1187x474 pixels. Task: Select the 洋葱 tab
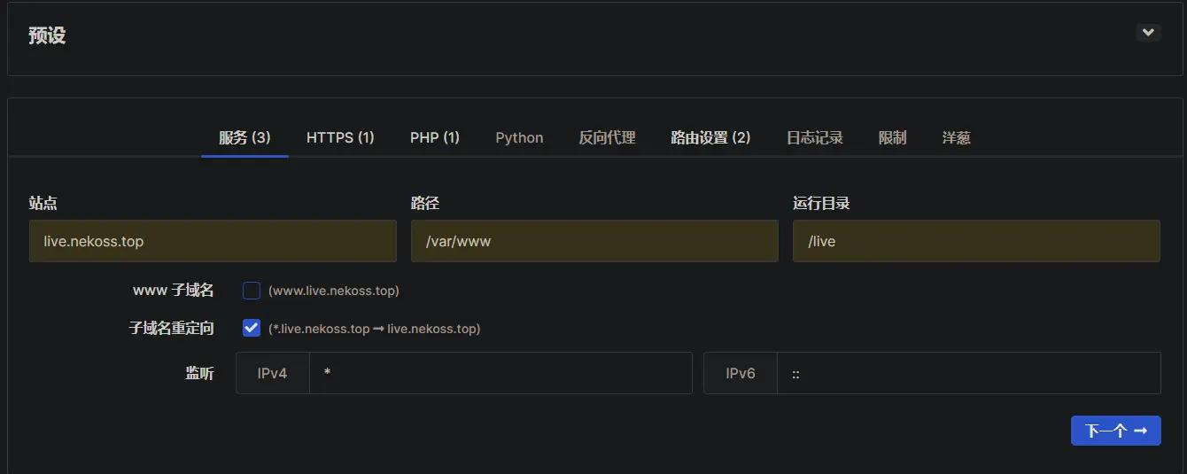tap(956, 137)
